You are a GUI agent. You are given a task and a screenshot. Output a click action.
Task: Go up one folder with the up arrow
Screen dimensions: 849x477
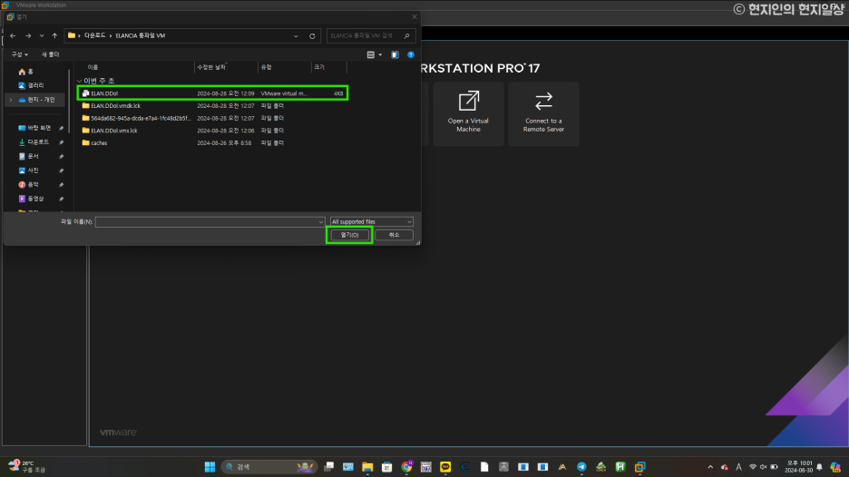pyautogui.click(x=54, y=35)
